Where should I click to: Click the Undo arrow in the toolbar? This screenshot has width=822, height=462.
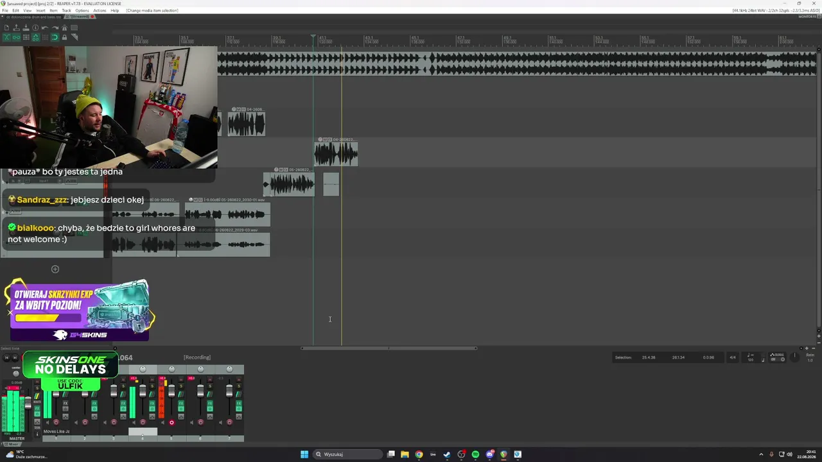(x=45, y=28)
